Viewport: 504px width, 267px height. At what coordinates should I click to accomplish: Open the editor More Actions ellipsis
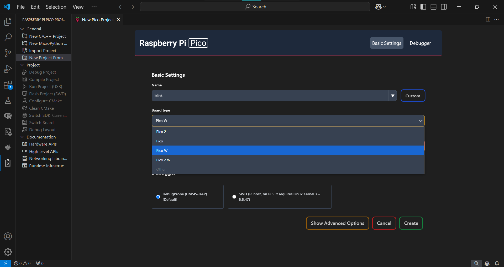pos(497,19)
